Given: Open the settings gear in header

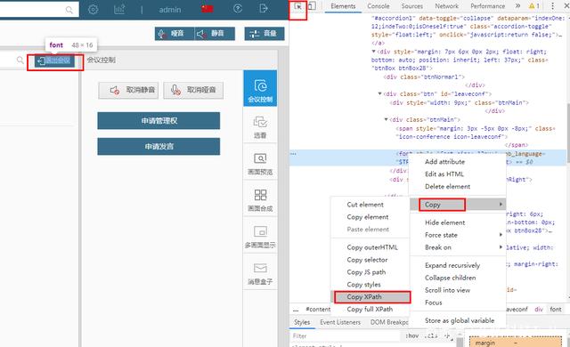Looking at the screenshot, I should [x=93, y=9].
